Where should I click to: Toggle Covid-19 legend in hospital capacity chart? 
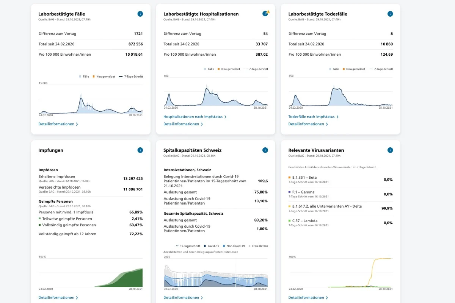click(212, 246)
